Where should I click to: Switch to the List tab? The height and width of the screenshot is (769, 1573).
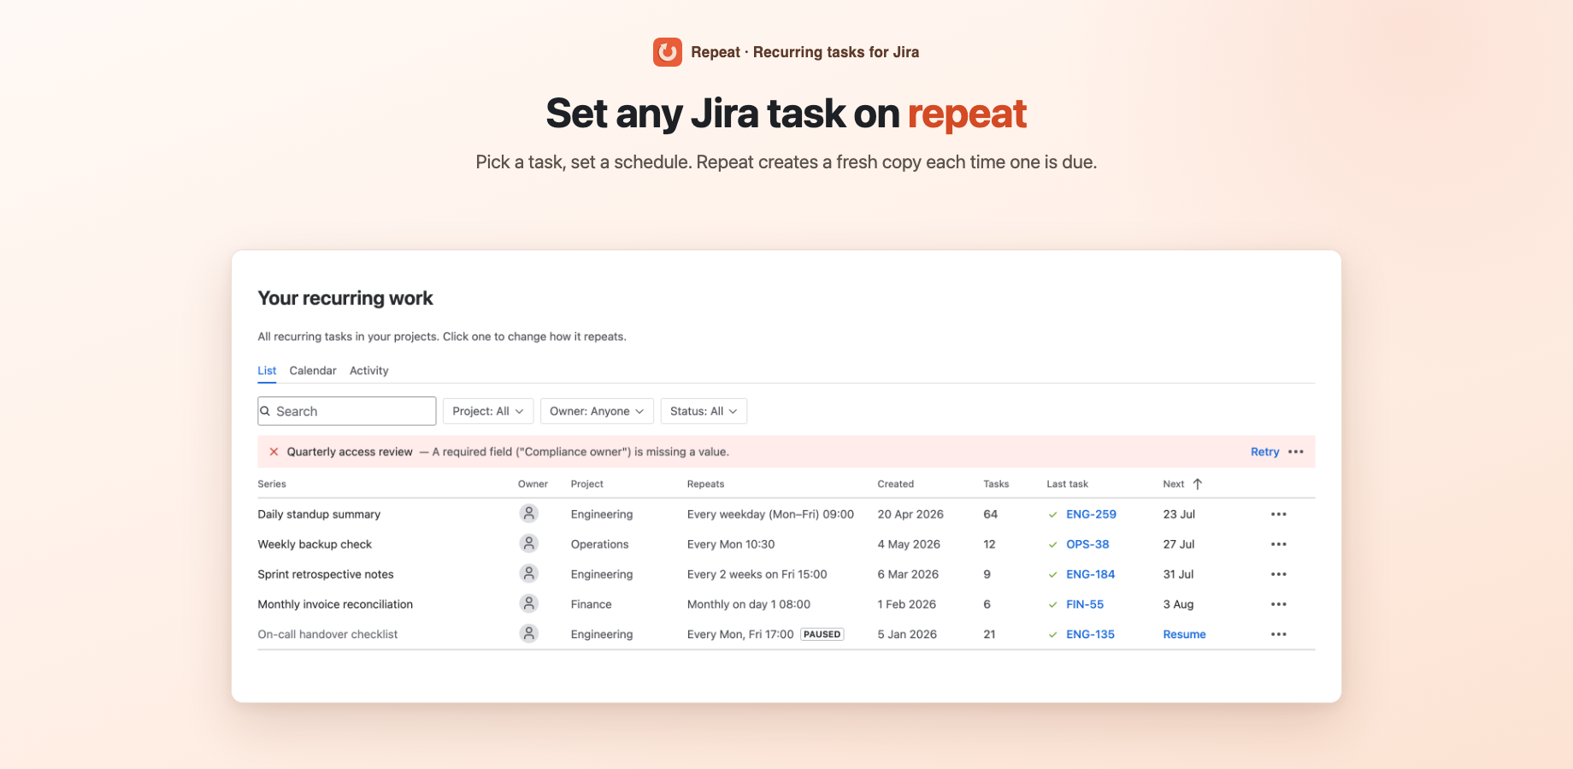click(267, 371)
